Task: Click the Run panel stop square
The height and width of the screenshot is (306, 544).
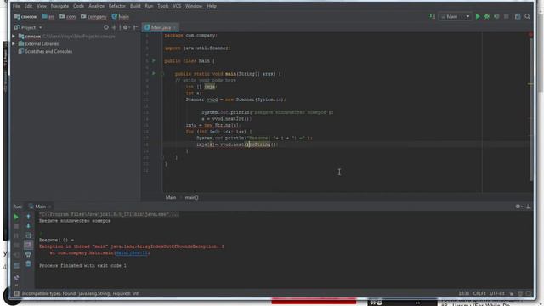Action: click(16, 226)
